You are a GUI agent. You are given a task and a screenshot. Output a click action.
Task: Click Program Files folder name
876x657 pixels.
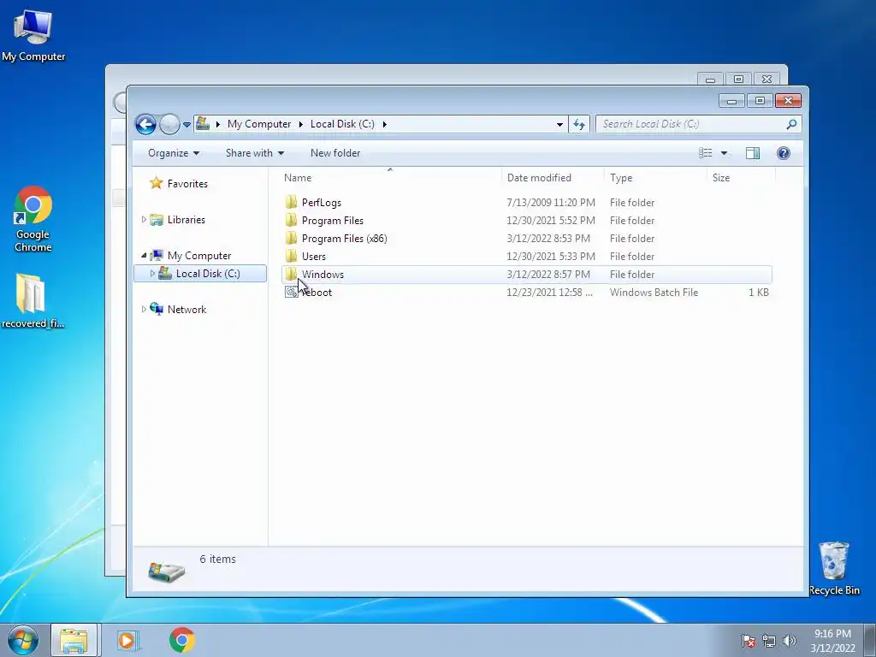pos(333,221)
